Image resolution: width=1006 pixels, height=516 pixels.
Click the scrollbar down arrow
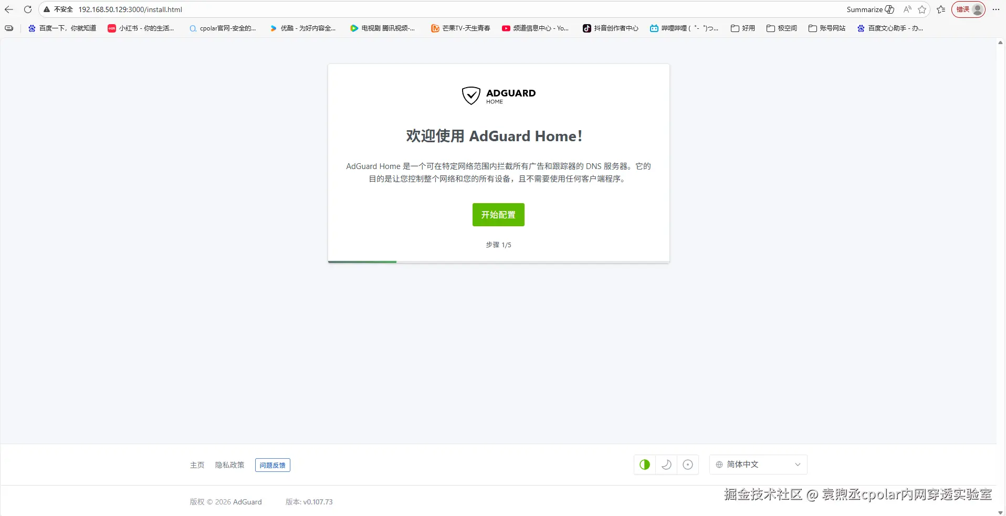(x=1001, y=512)
